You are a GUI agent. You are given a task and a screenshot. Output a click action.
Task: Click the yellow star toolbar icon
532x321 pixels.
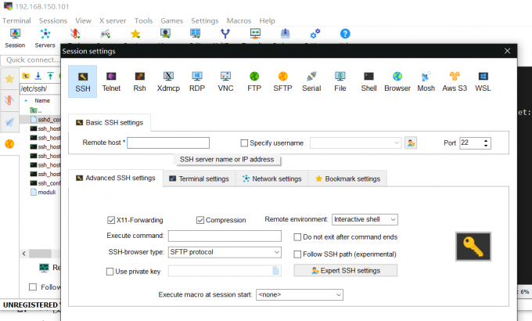point(135,34)
